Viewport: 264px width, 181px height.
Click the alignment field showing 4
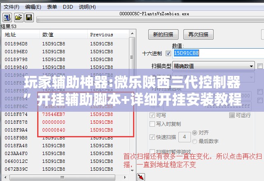tap(185, 137)
